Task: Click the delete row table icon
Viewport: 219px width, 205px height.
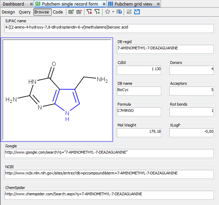Action: [79, 12]
